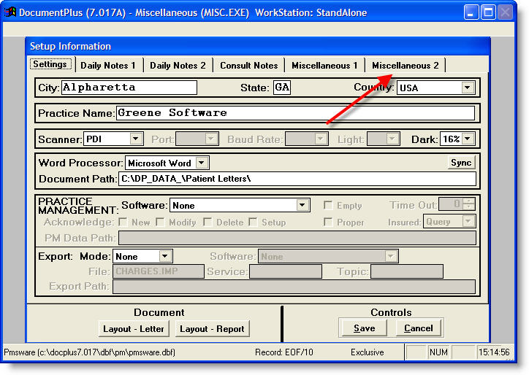Open the Daily Notes 2 tab
The image size is (529, 375).
pyautogui.click(x=178, y=66)
